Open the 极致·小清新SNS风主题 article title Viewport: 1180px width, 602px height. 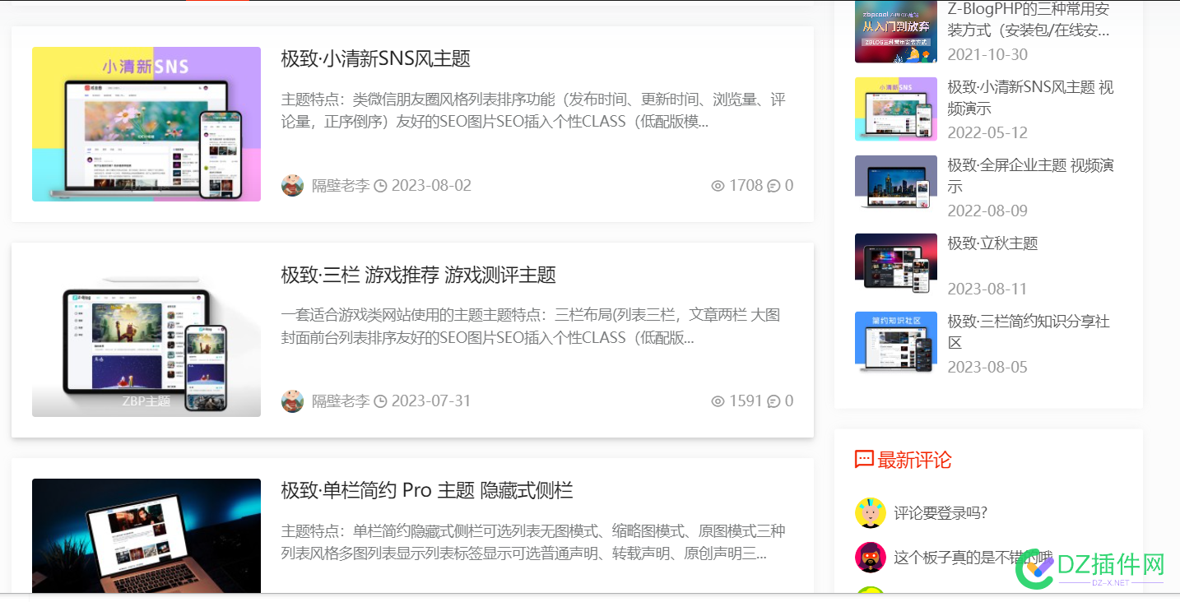pos(375,59)
